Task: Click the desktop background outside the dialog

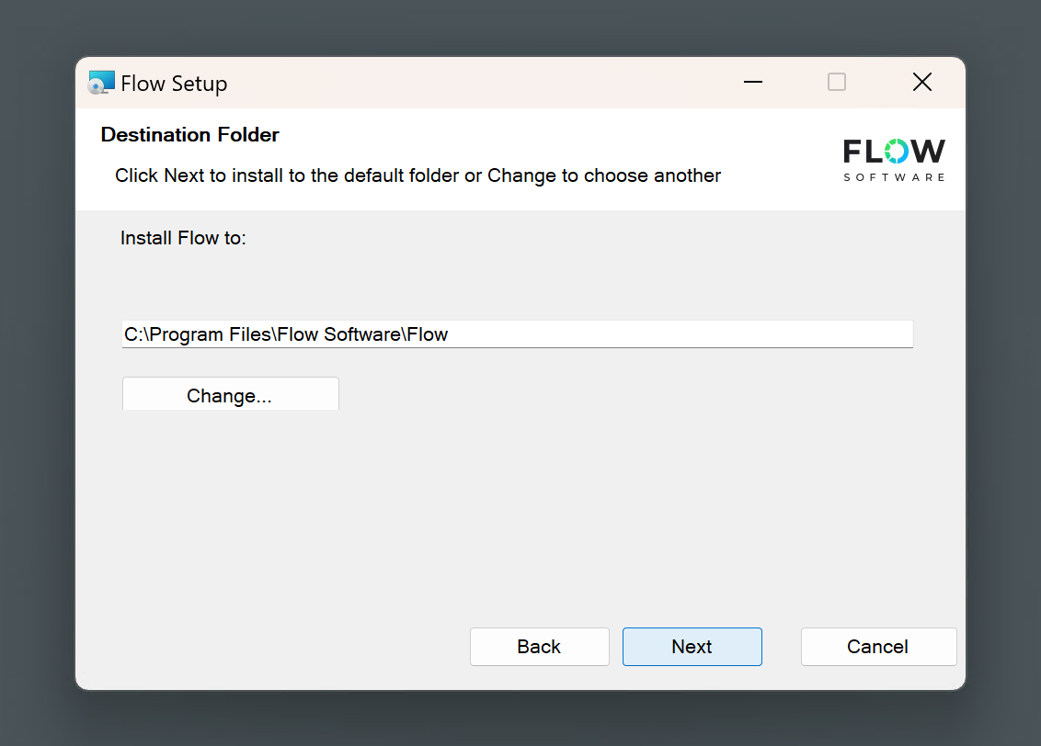Action: (37, 367)
